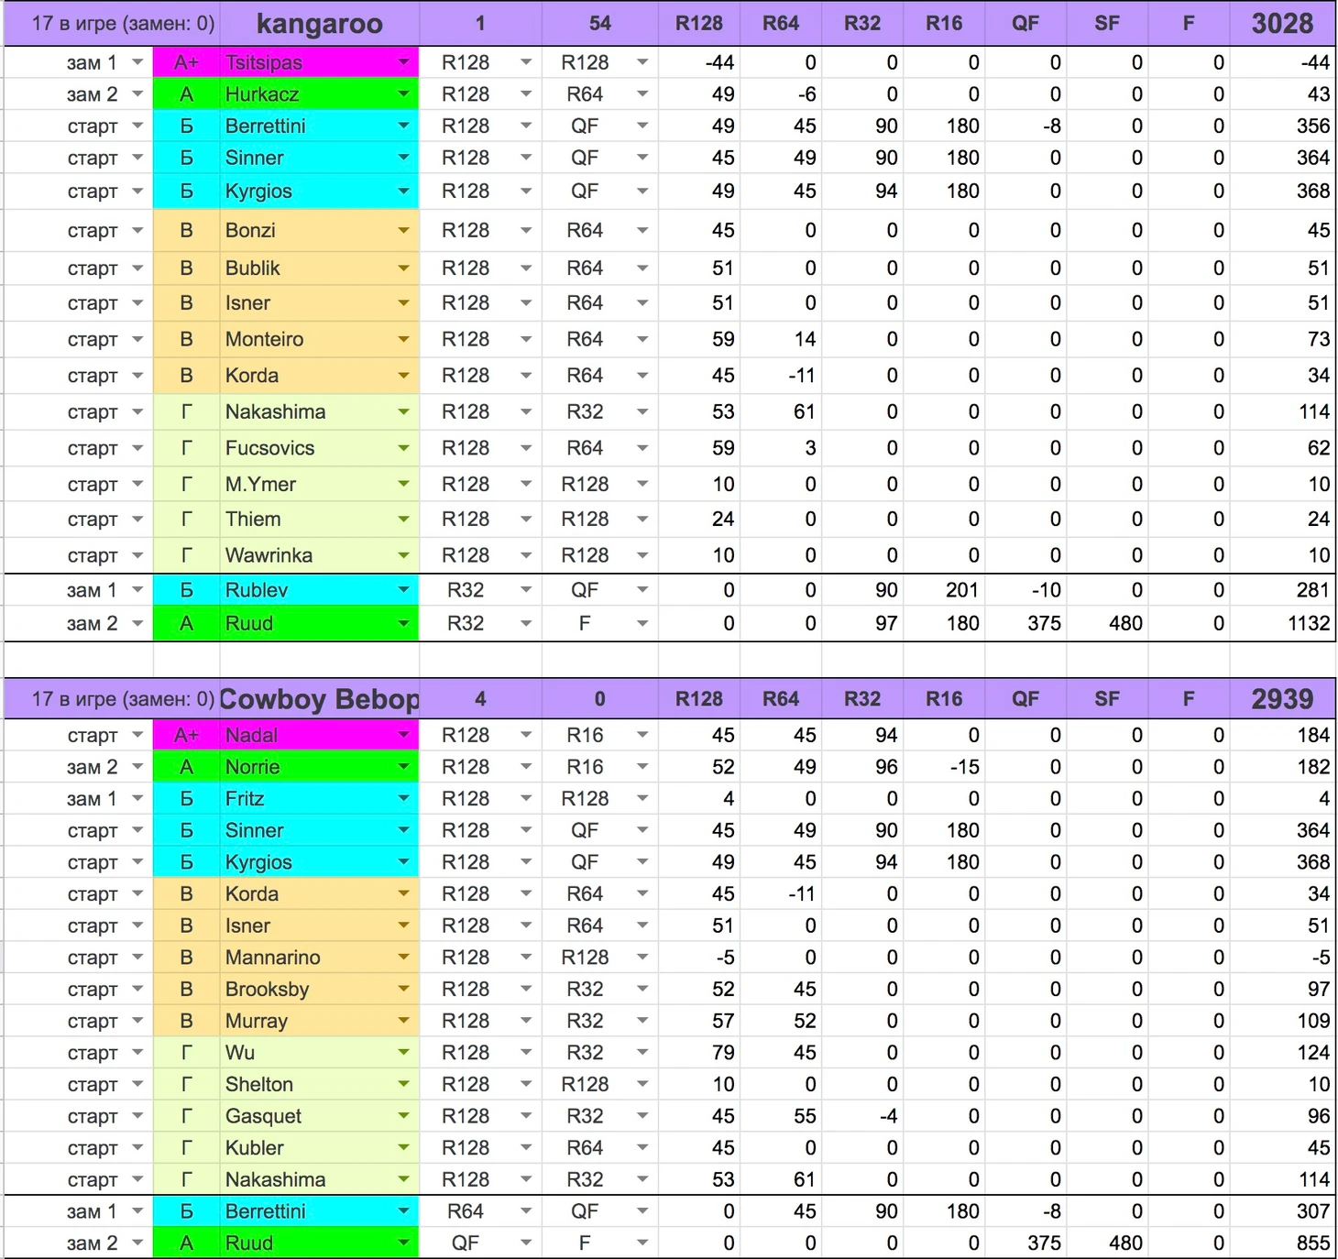
Task: Click the Cowboy Bebop team header cell
Action: 319,699
